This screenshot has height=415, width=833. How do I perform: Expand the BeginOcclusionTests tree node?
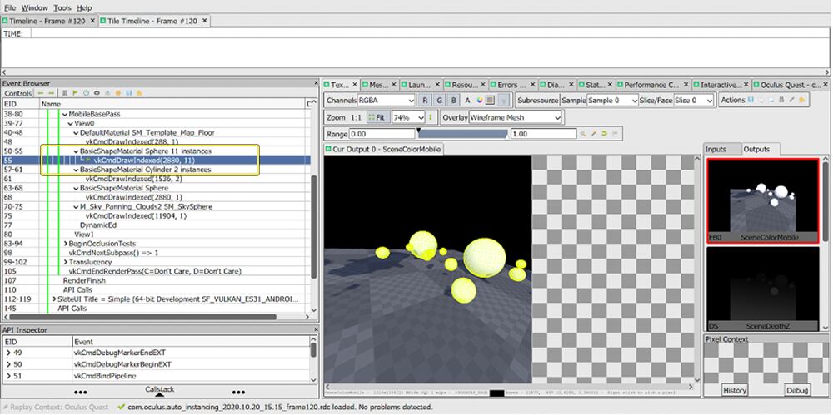67,243
